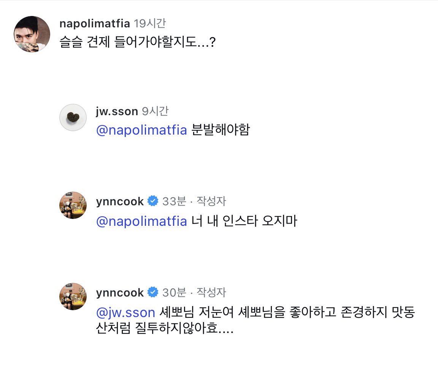The width and height of the screenshot is (438, 368).
Task: Open napolimatfia's profile picture
Action: [32, 34]
